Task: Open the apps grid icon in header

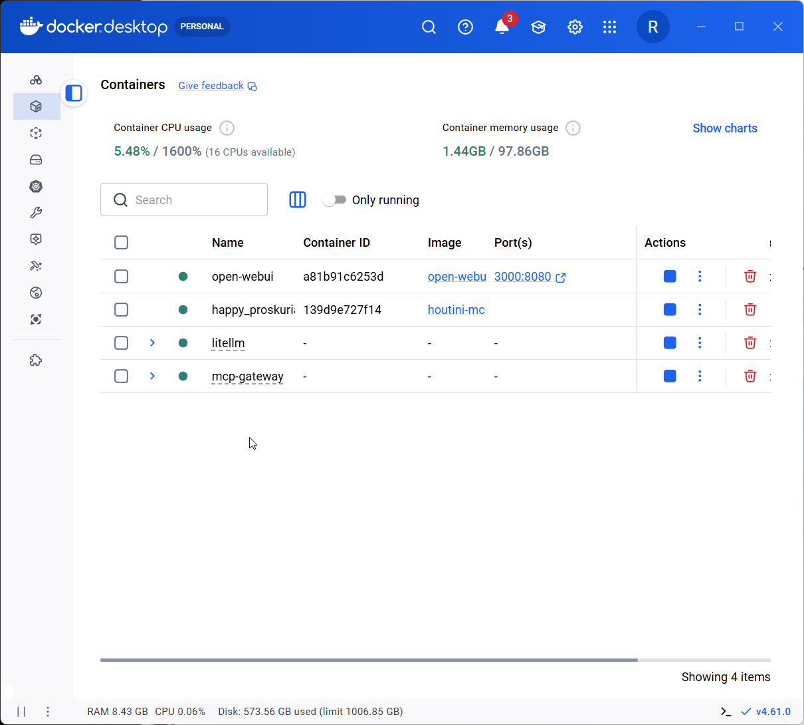Action: (609, 27)
